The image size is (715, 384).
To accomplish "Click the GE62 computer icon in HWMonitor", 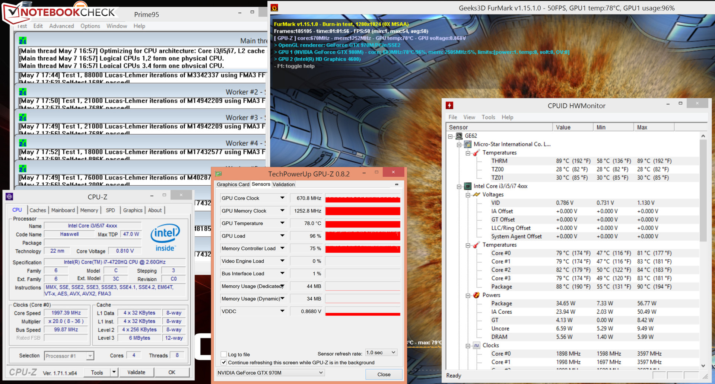I will point(459,136).
